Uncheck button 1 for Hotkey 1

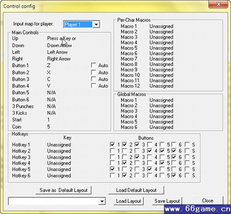tap(112, 144)
